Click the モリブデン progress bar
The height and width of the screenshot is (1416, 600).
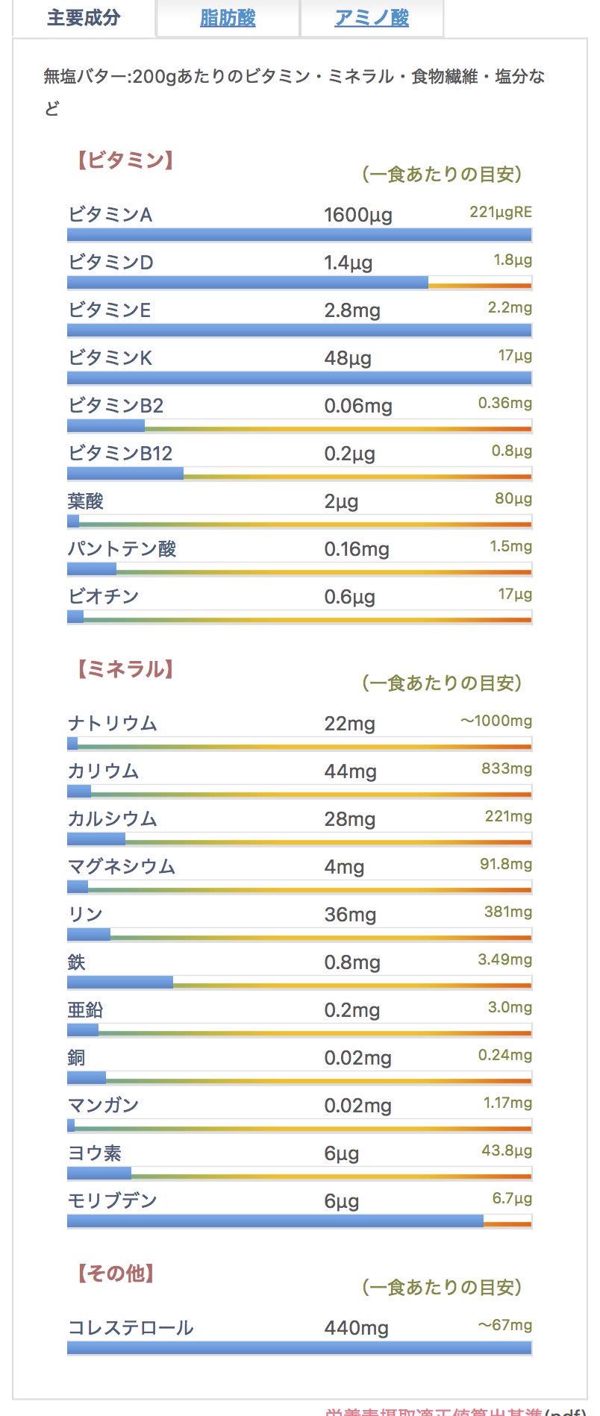(299, 1221)
